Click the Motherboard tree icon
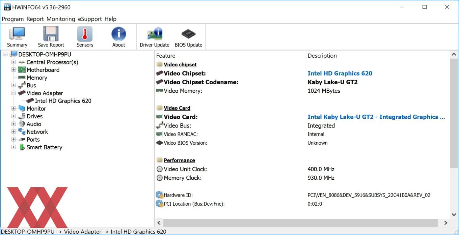 [x=22, y=70]
